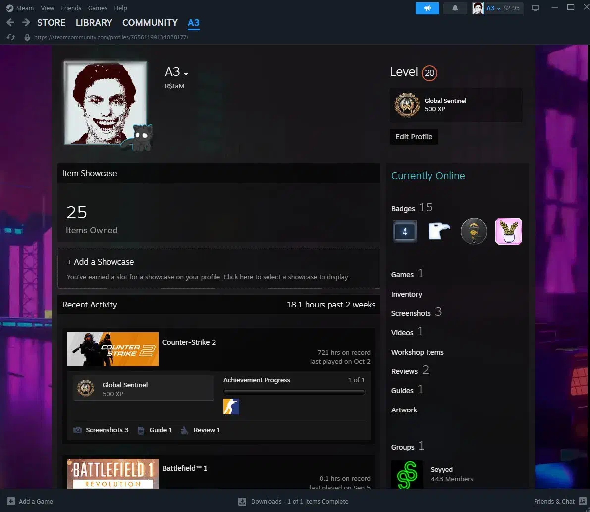Switch to the LIBRARY tab
Viewport: 590px width, 512px height.
click(x=94, y=23)
